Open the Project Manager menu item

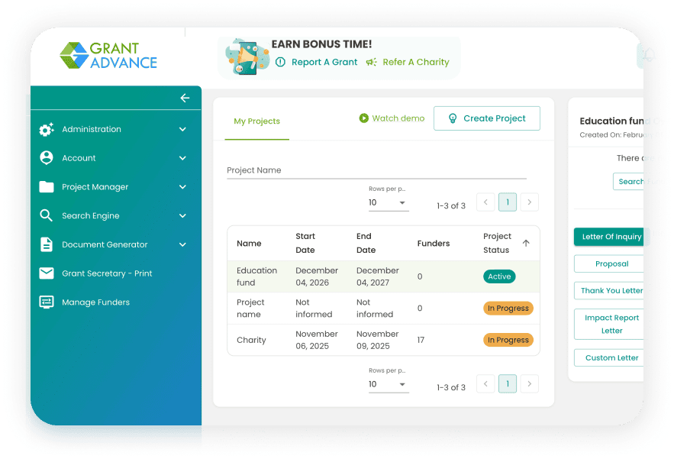coord(115,186)
